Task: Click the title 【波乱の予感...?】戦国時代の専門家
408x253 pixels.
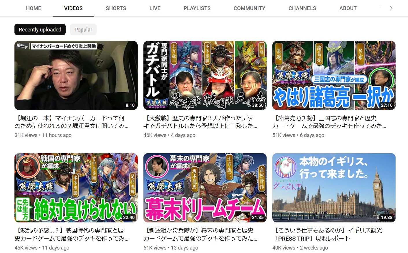Action: click(72, 234)
